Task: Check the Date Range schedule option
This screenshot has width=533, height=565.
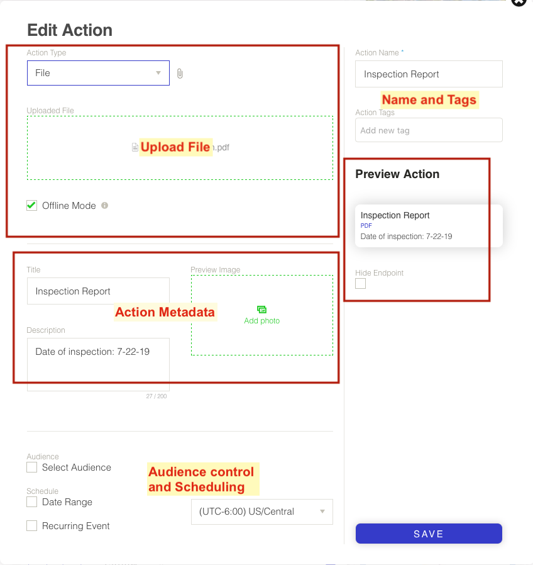Action: click(x=32, y=502)
